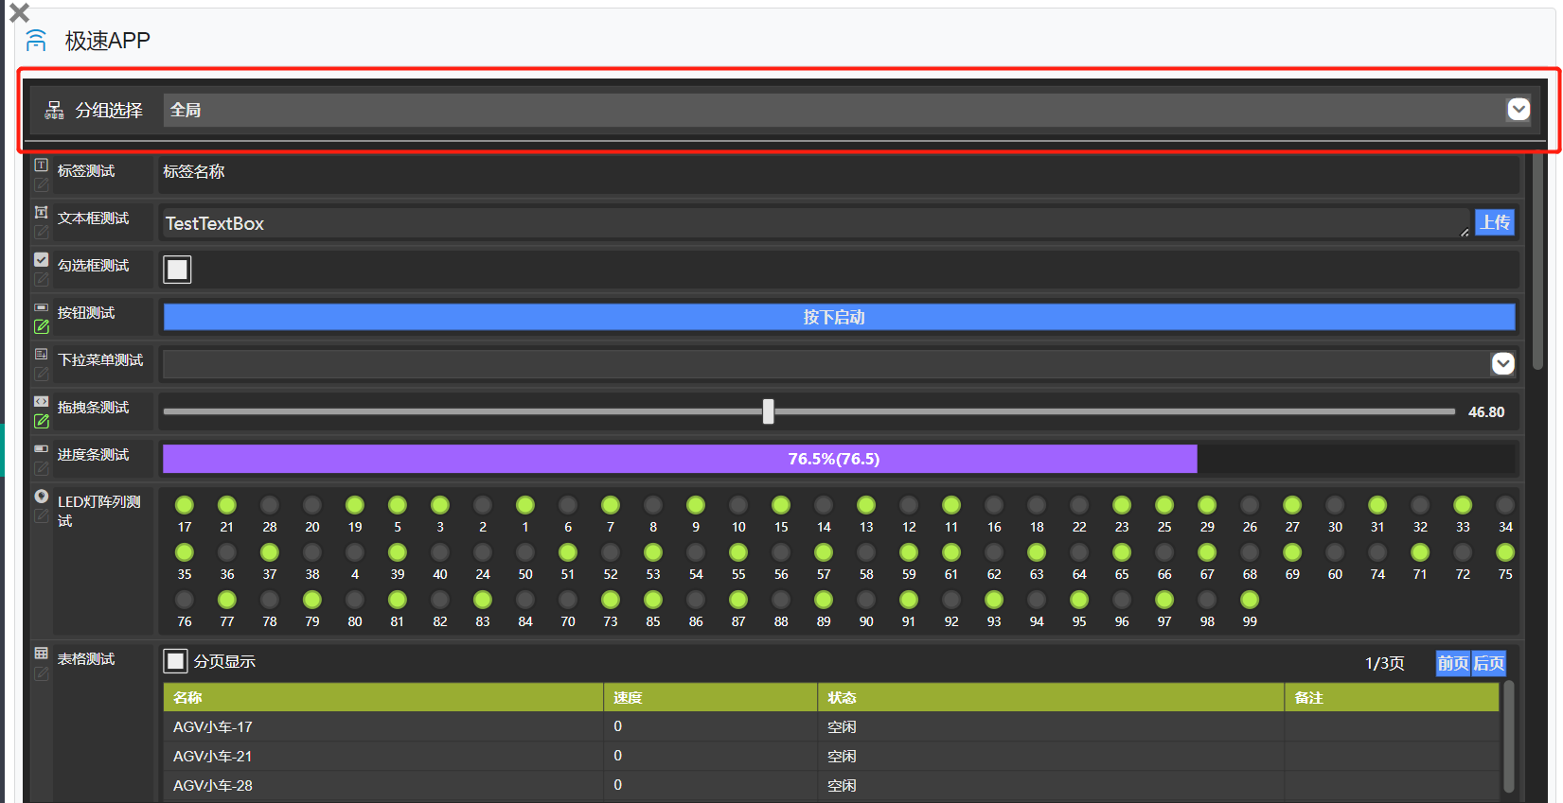Toggle LED indicator 28
The image size is (1563, 803).
pos(270,505)
